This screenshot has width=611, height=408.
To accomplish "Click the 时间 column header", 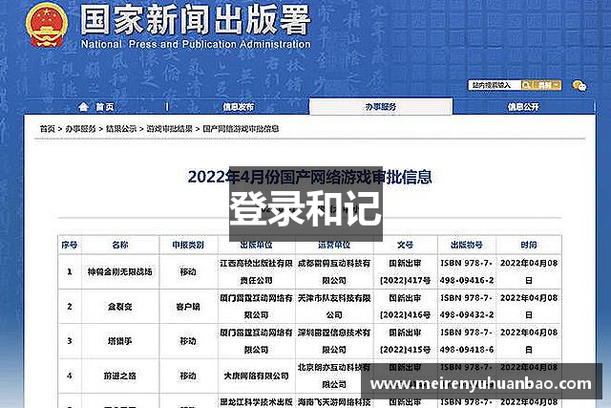I will tap(529, 245).
